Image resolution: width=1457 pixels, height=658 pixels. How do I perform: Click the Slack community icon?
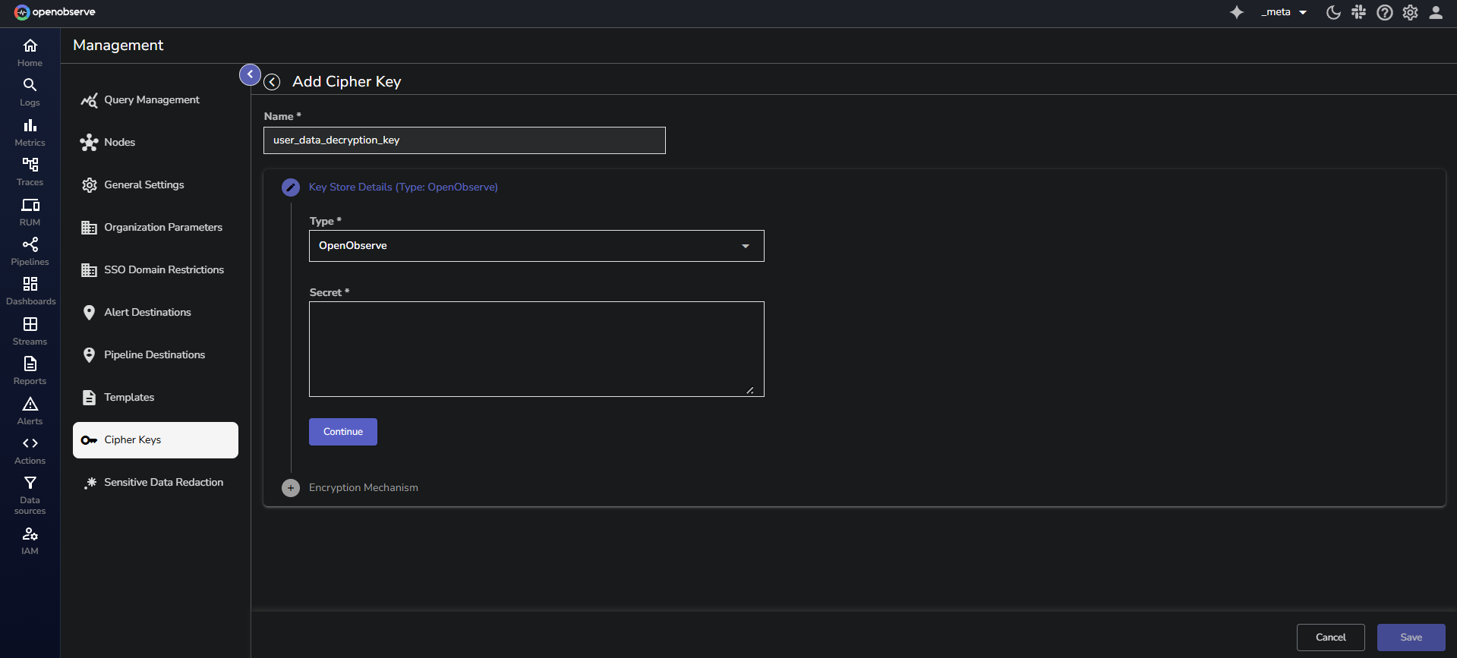(x=1358, y=12)
